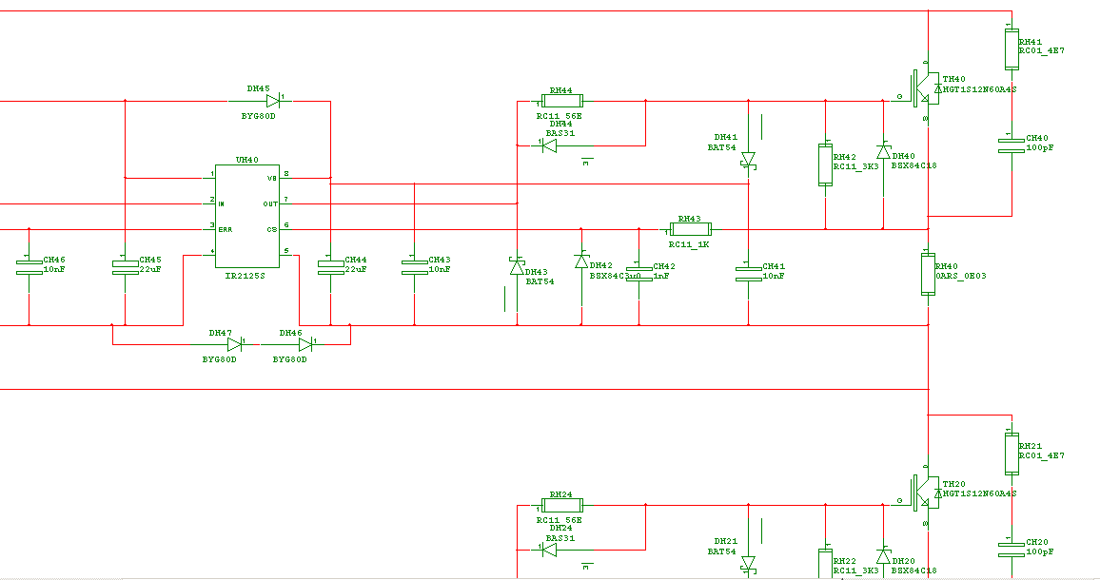Click the IR2125S part name label
1100x580 pixels.
(x=245, y=276)
